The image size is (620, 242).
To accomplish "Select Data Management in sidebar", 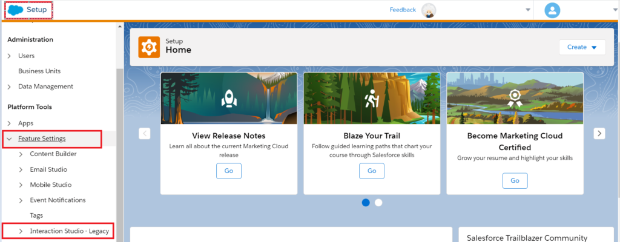I will (45, 86).
